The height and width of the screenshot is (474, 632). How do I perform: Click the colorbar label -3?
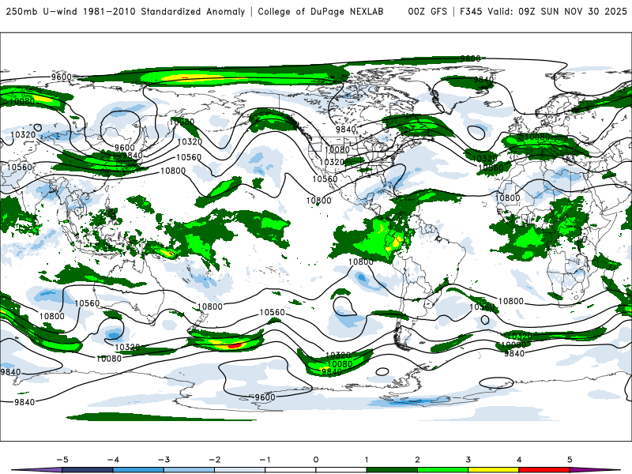click(x=164, y=460)
